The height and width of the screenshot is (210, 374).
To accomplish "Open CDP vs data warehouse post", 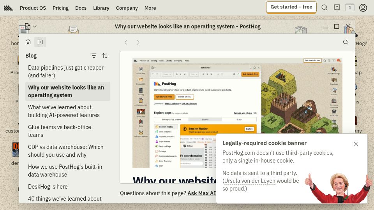I will pyautogui.click(x=68, y=151).
